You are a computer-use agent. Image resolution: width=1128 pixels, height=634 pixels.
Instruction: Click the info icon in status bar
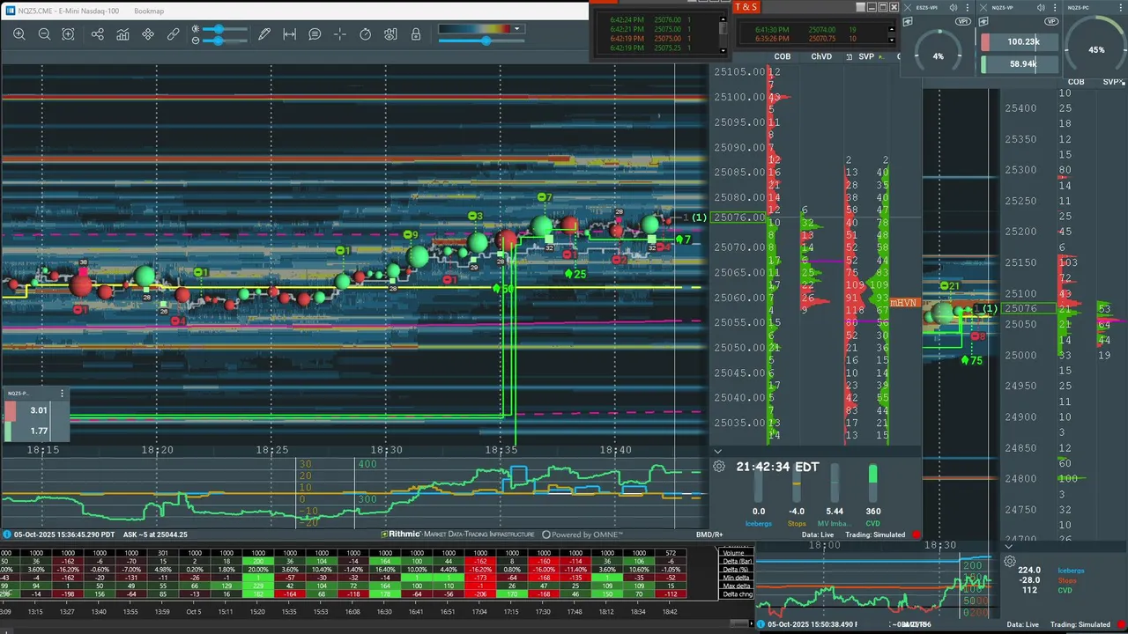coord(7,534)
